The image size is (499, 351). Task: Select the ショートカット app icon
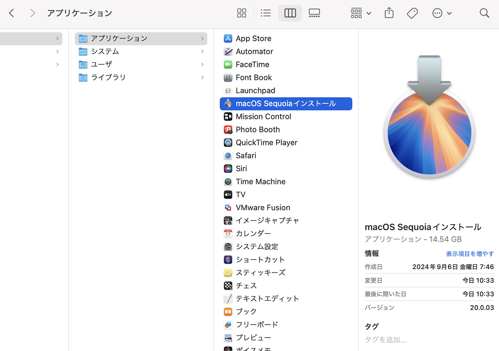[228, 260]
